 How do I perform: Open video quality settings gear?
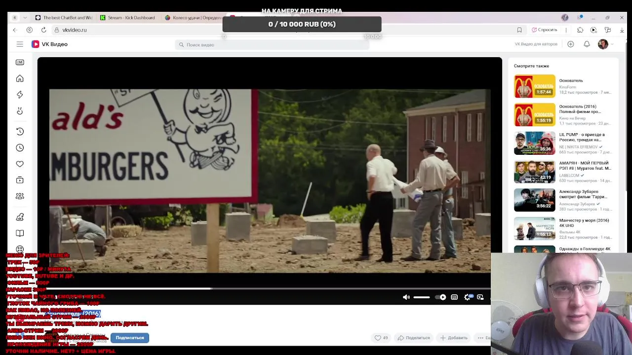(x=468, y=297)
